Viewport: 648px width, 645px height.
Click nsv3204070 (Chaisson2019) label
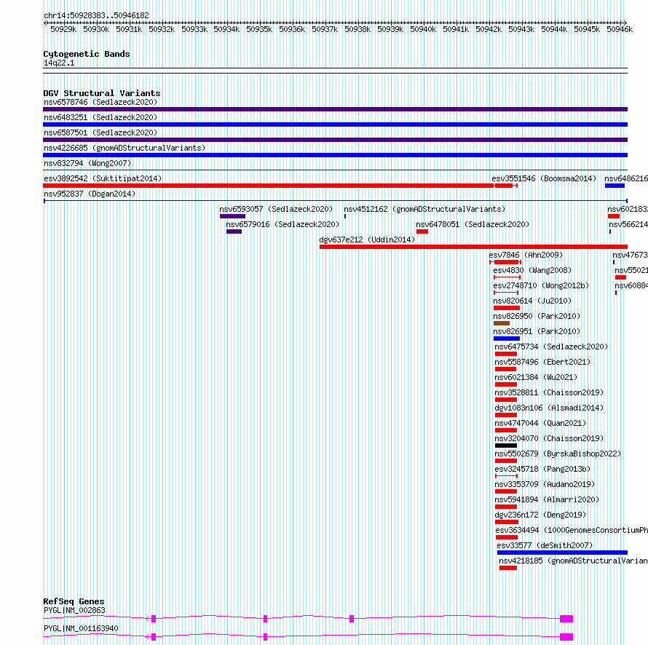(549, 438)
